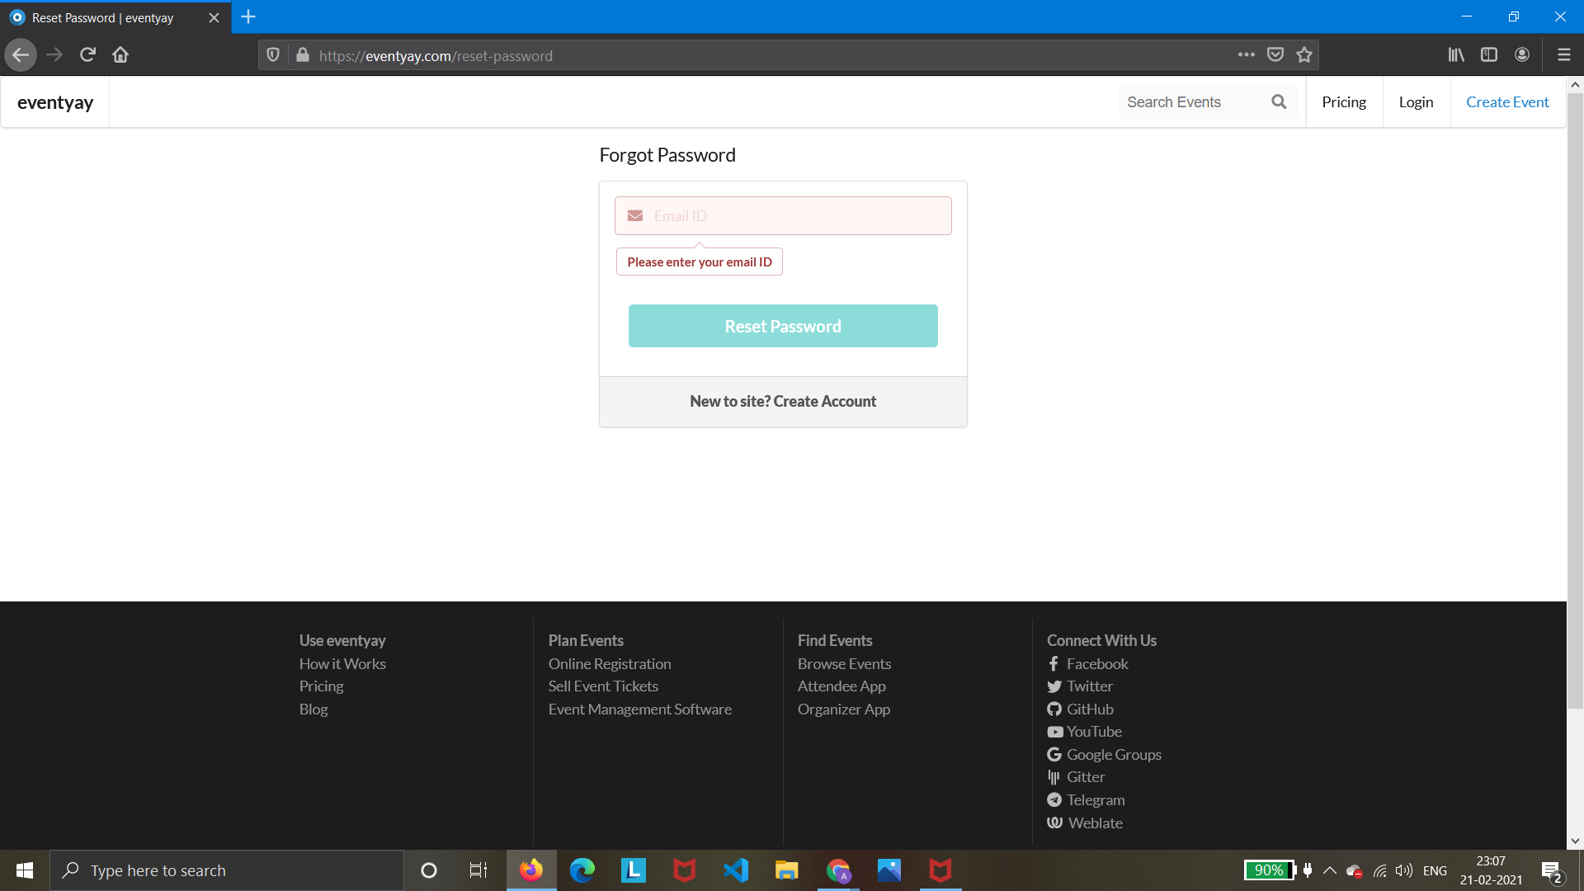The width and height of the screenshot is (1584, 891).
Task: Open the Login navigation item
Action: (1416, 101)
